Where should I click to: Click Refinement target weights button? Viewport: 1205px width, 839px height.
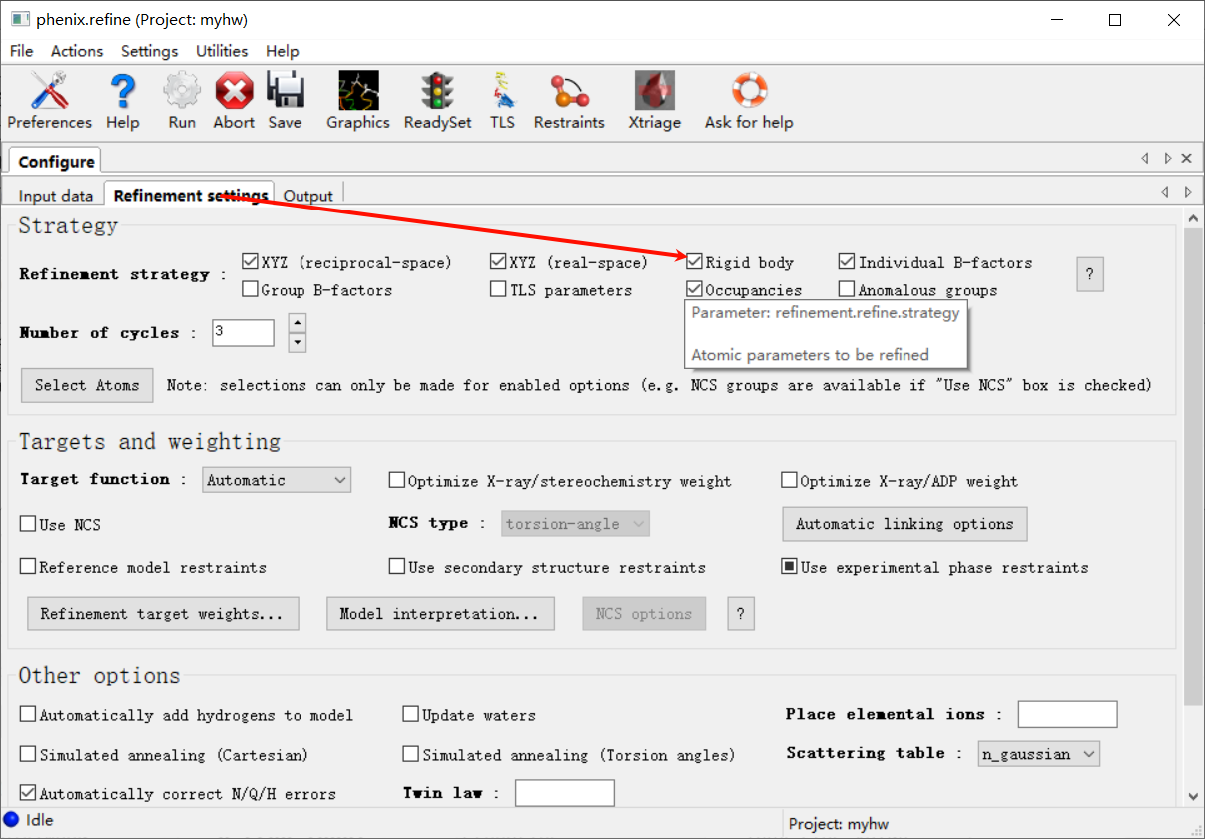[163, 614]
